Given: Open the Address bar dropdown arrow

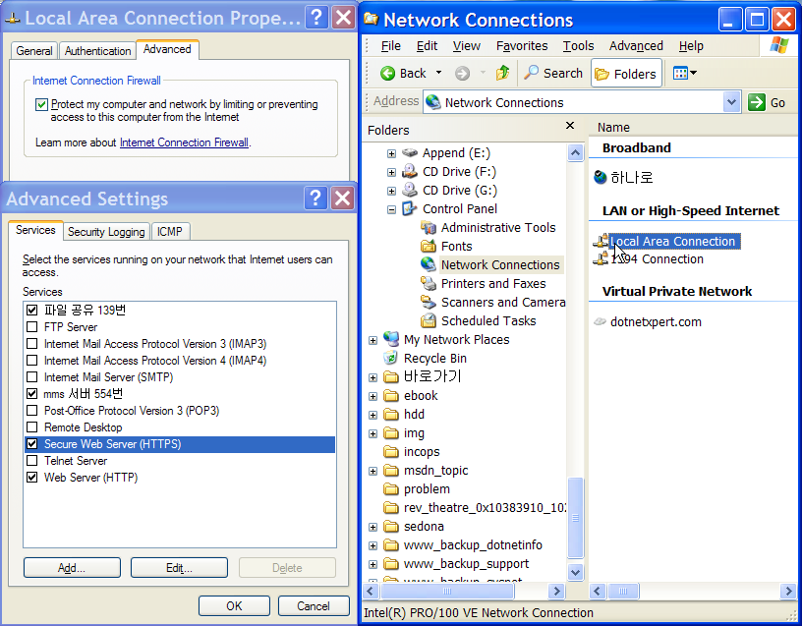Looking at the screenshot, I should pyautogui.click(x=731, y=102).
